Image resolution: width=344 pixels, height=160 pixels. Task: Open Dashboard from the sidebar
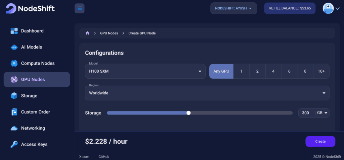(37, 31)
